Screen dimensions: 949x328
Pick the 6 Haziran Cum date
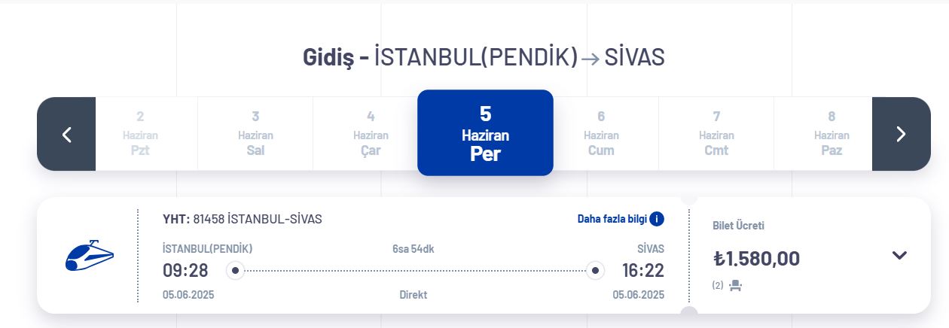point(601,134)
